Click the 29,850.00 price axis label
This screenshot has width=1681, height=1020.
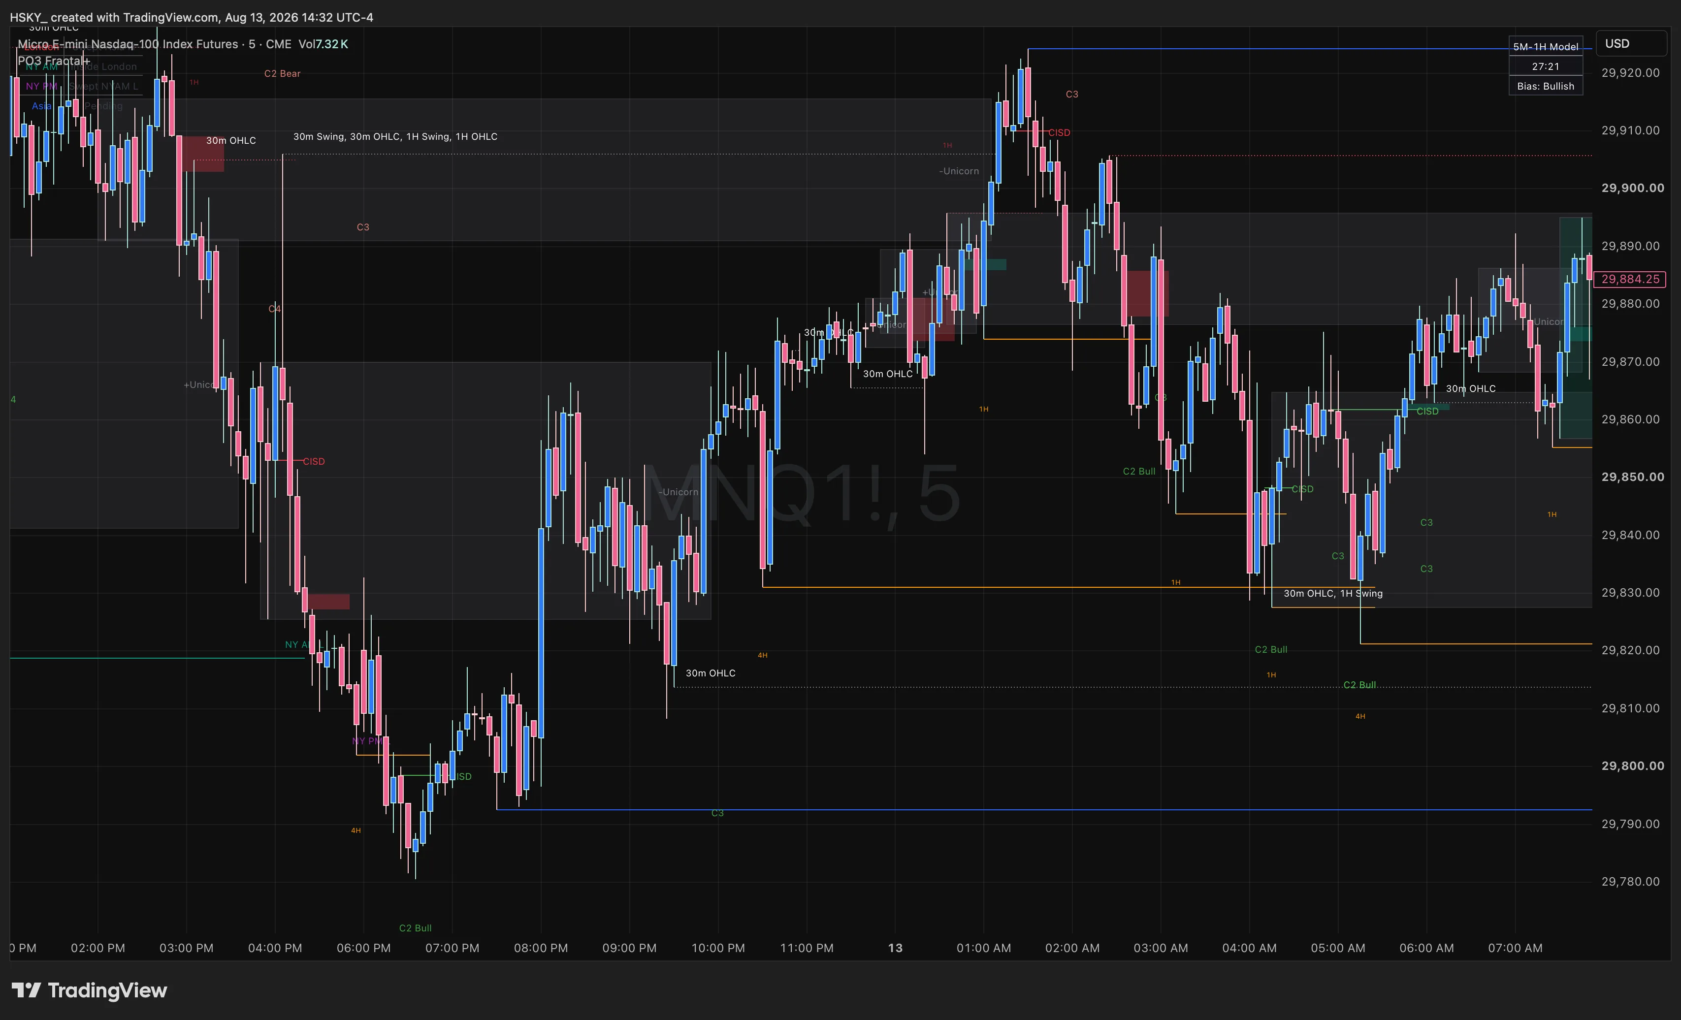[x=1632, y=477]
